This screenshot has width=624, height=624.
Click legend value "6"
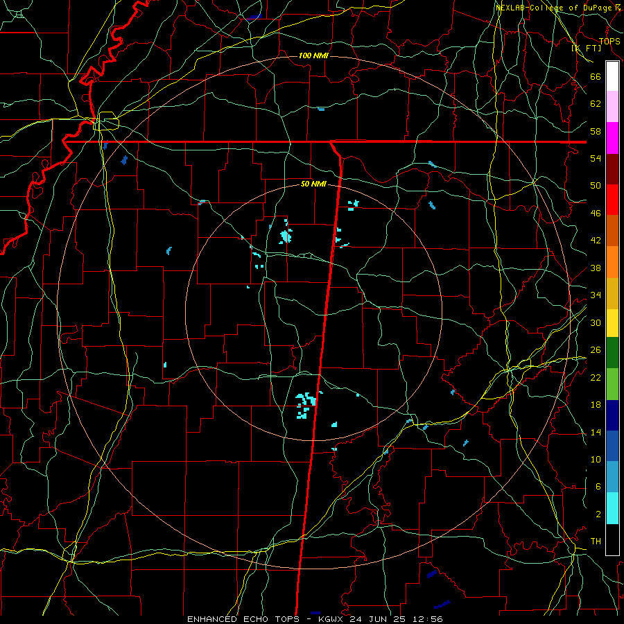(x=598, y=486)
